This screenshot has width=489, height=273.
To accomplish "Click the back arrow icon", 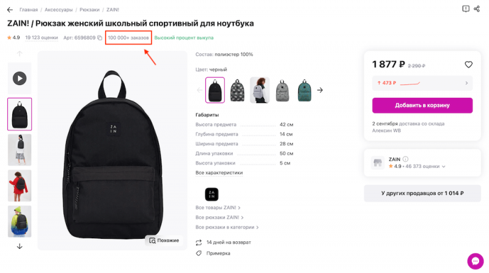I will [10, 10].
